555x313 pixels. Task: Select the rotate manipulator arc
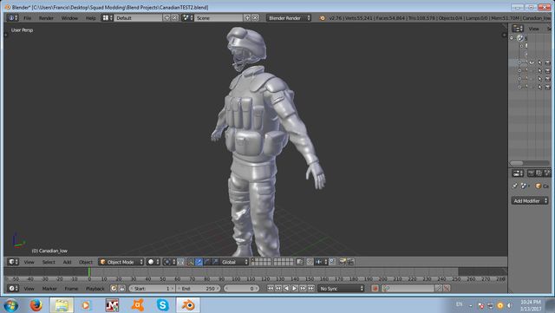207,262
